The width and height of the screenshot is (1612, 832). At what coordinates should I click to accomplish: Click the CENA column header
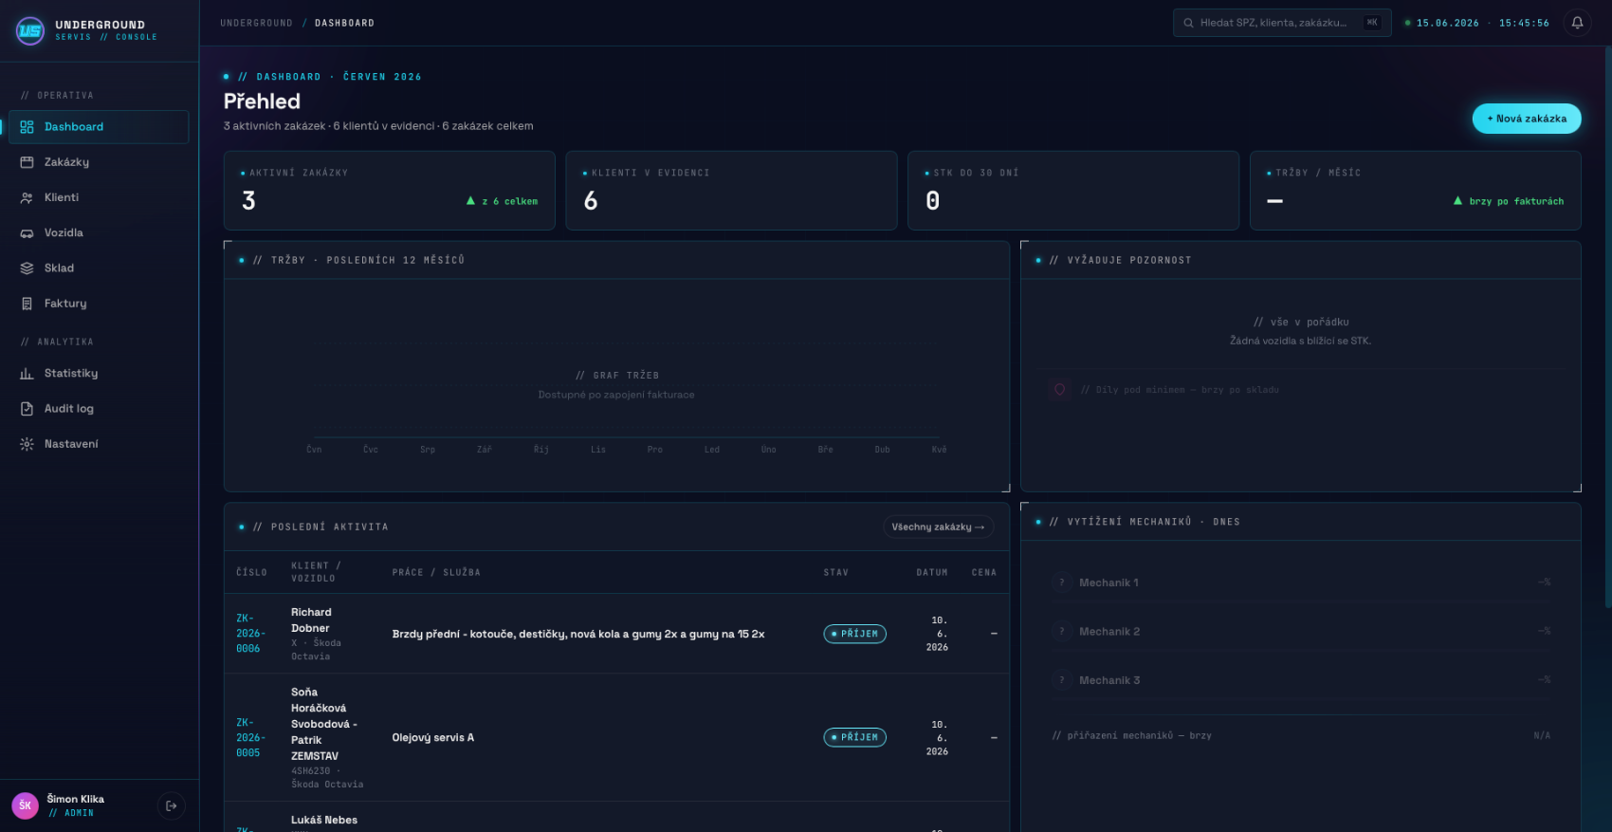984,572
